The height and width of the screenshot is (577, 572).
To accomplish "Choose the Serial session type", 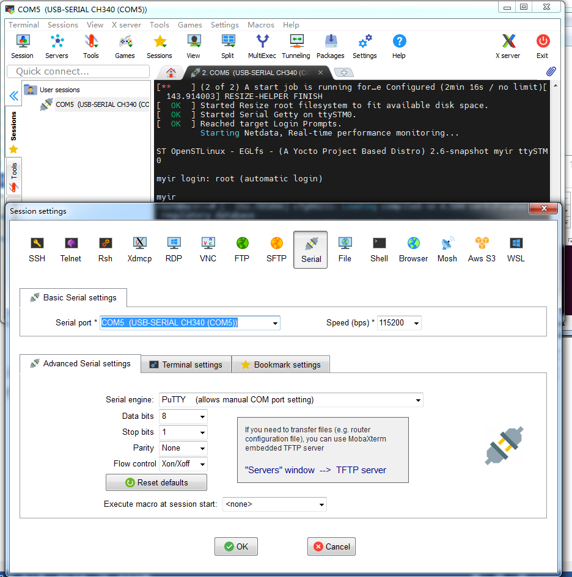I will click(310, 250).
